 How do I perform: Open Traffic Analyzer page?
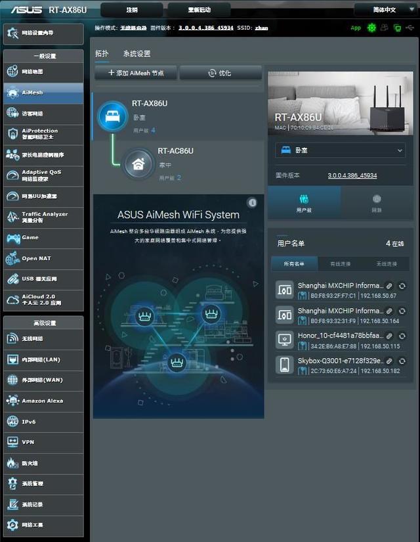(x=43, y=217)
